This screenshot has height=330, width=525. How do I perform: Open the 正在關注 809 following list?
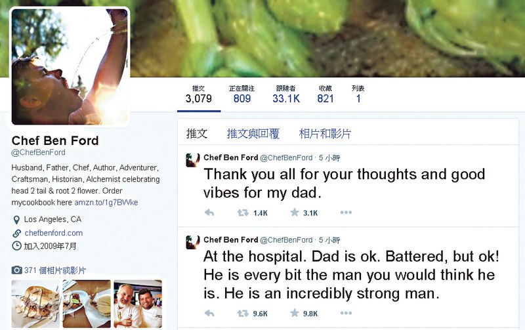[241, 94]
